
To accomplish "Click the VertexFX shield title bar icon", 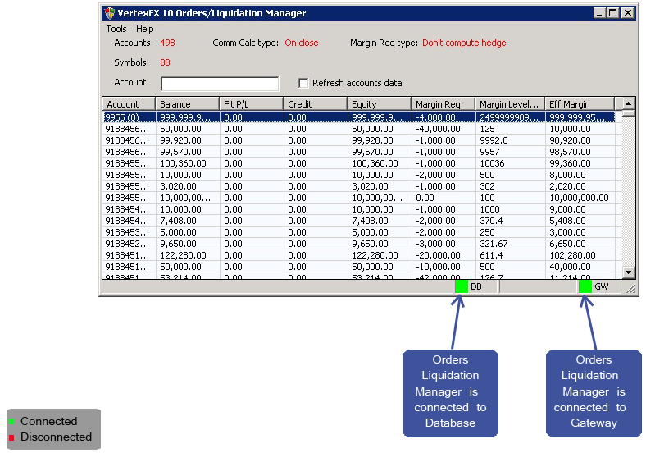I will [x=109, y=13].
